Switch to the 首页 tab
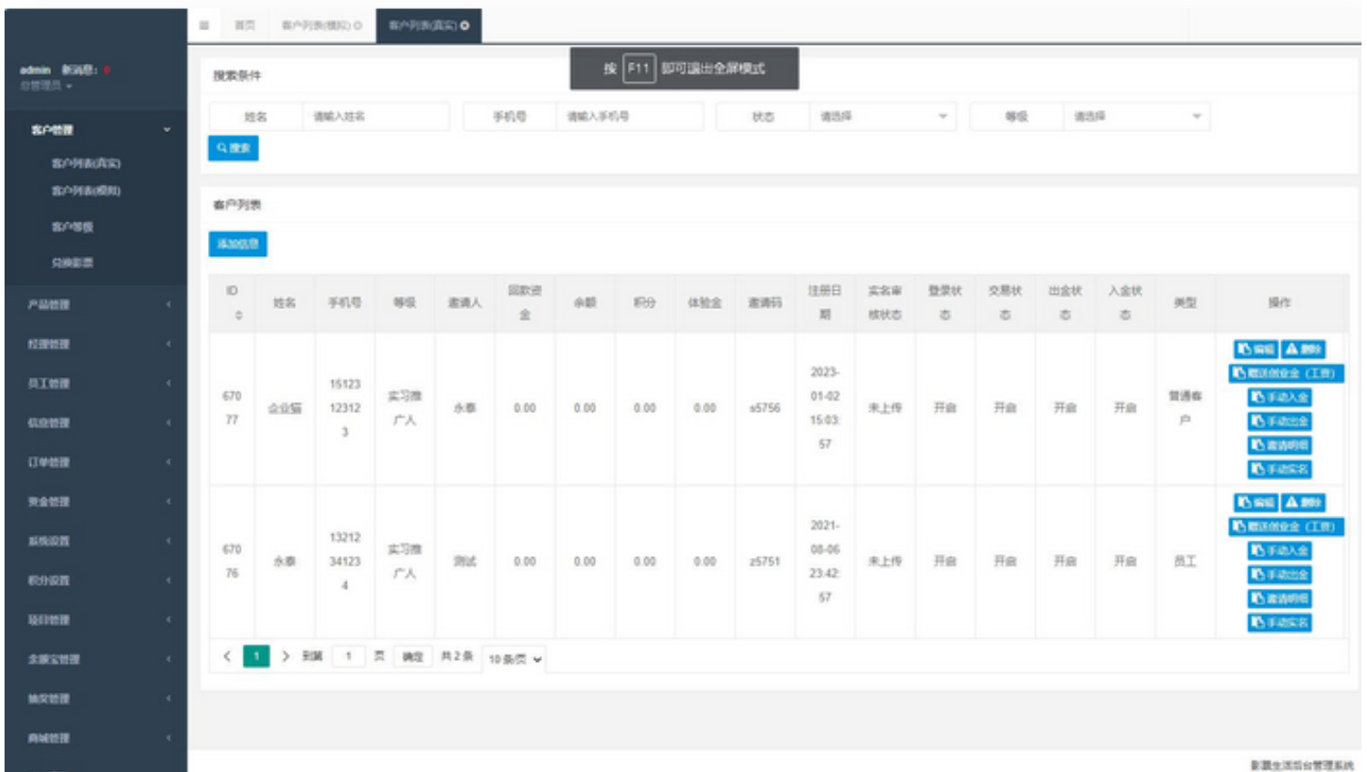The width and height of the screenshot is (1367, 772). [245, 26]
